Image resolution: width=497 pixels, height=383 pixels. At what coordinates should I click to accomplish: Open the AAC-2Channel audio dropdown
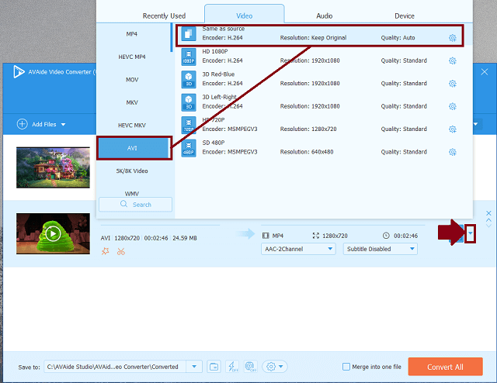[298, 249]
